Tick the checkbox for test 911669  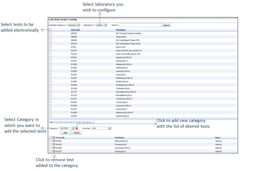click(x=51, y=112)
